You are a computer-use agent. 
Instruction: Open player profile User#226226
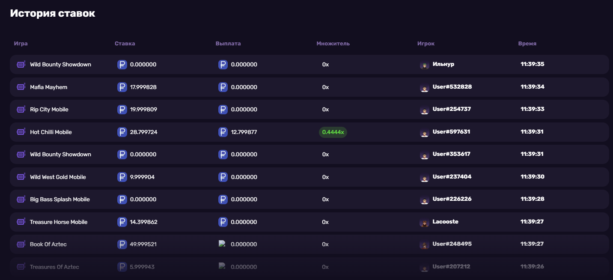(x=452, y=199)
